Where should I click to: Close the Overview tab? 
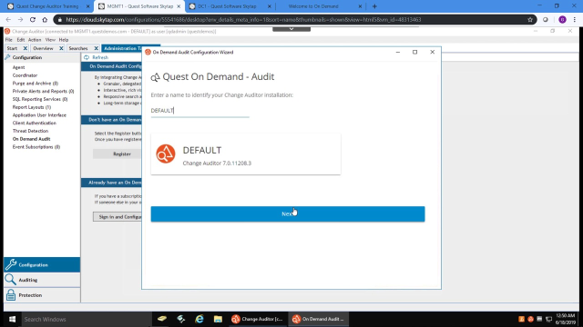tap(61, 48)
